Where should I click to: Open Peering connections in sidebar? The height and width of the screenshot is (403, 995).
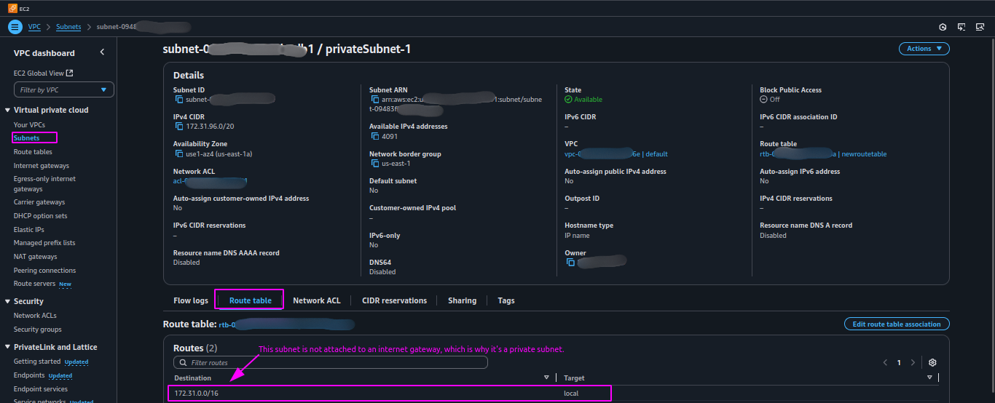pyautogui.click(x=44, y=271)
